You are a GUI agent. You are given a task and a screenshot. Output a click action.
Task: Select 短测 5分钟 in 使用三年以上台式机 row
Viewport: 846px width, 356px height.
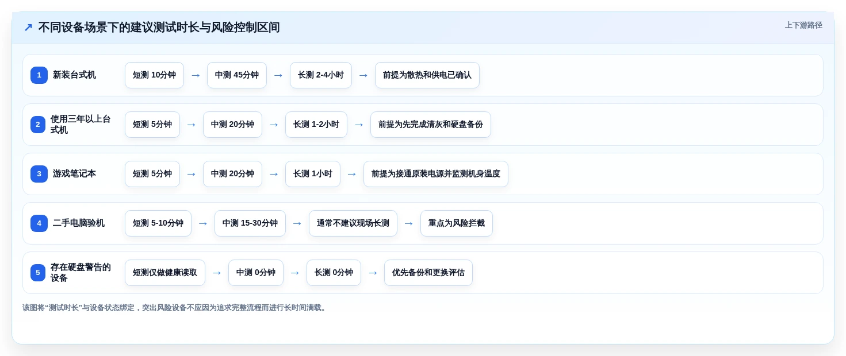tap(152, 125)
